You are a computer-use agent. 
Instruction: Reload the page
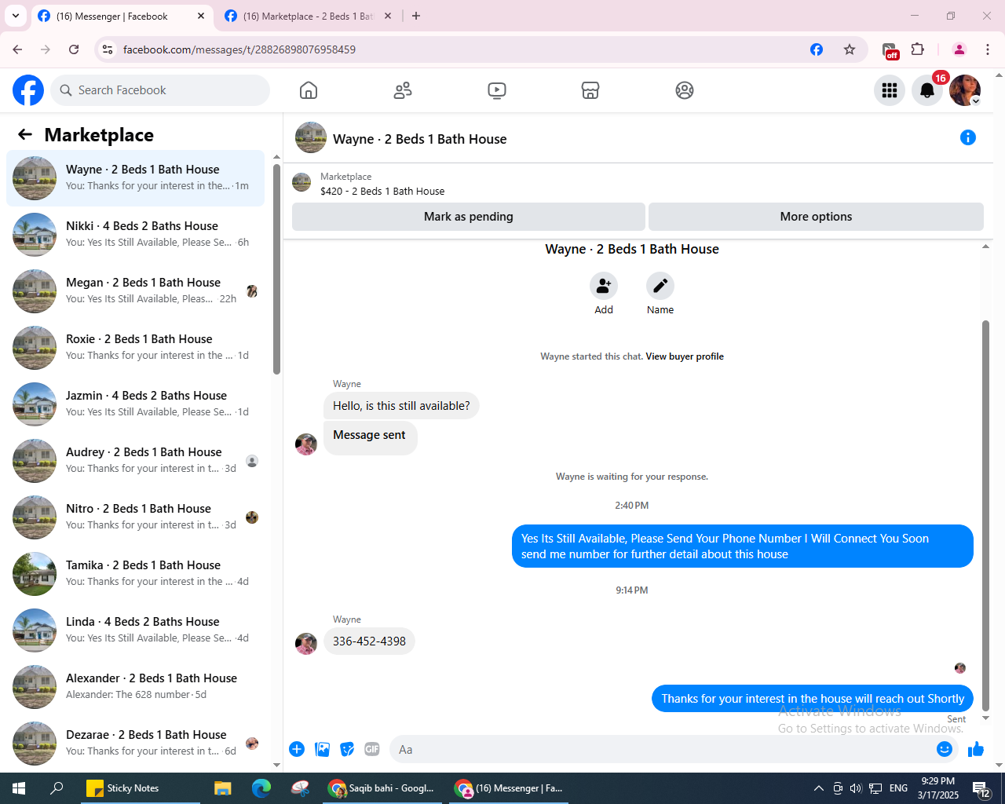[74, 49]
